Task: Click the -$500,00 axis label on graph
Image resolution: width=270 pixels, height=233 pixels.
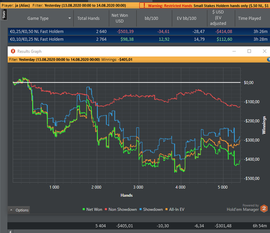Action: (x=251, y=178)
